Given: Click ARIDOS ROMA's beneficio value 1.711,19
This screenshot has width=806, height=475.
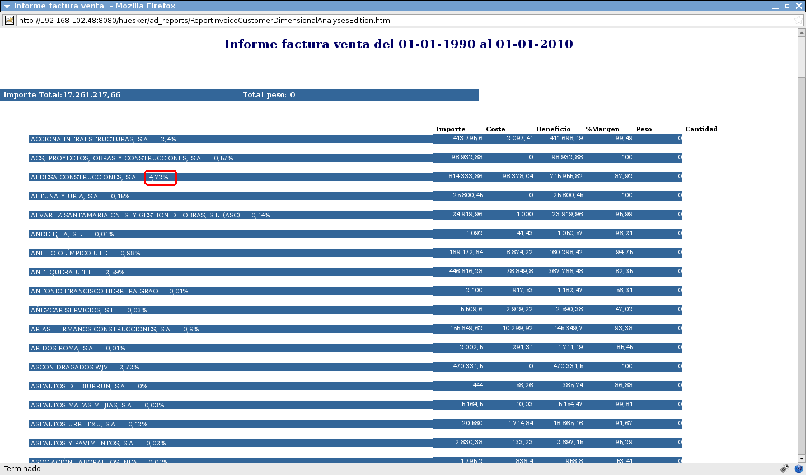Looking at the screenshot, I should pyautogui.click(x=570, y=347).
